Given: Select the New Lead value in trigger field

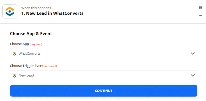Looking at the screenshot, I should click(26, 75).
